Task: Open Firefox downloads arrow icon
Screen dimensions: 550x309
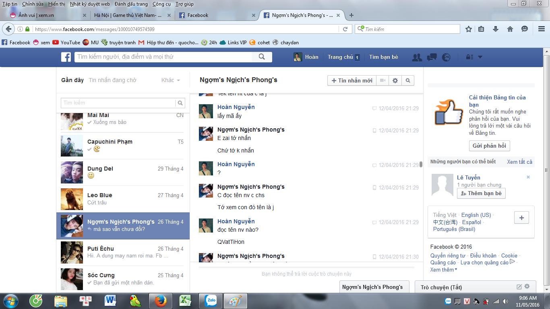Action: [496, 29]
